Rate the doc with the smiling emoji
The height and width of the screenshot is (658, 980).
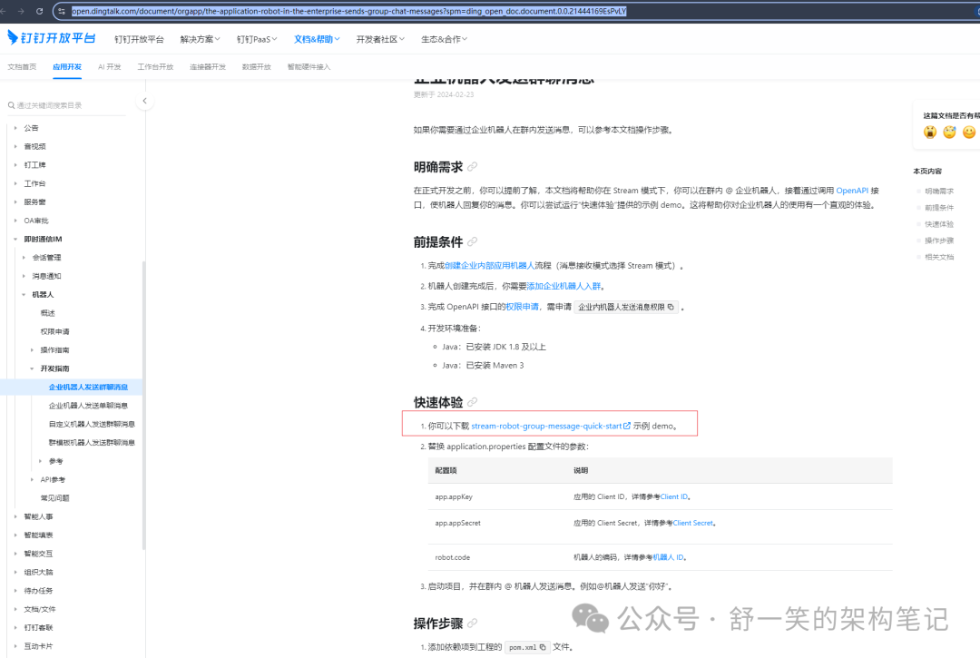[969, 132]
